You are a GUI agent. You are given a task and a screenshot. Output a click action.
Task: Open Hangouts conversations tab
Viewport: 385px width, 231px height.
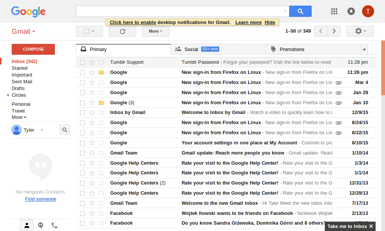click(x=41, y=225)
